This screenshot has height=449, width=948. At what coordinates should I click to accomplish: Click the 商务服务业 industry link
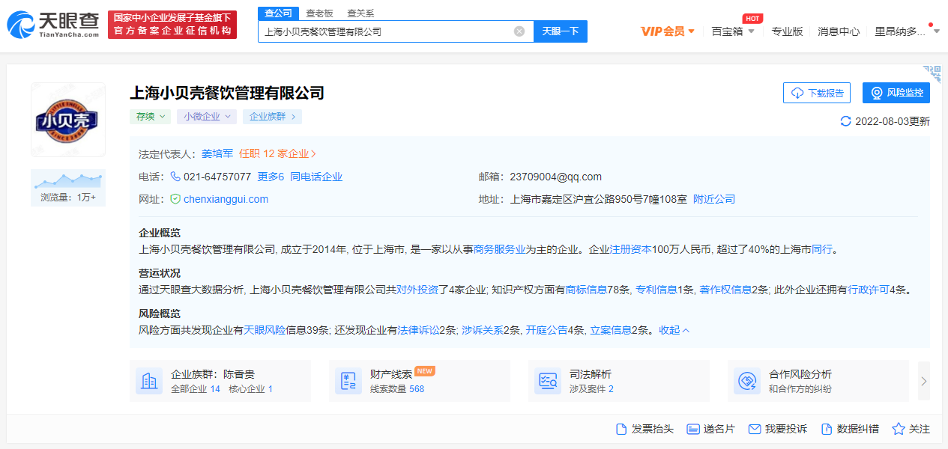499,249
